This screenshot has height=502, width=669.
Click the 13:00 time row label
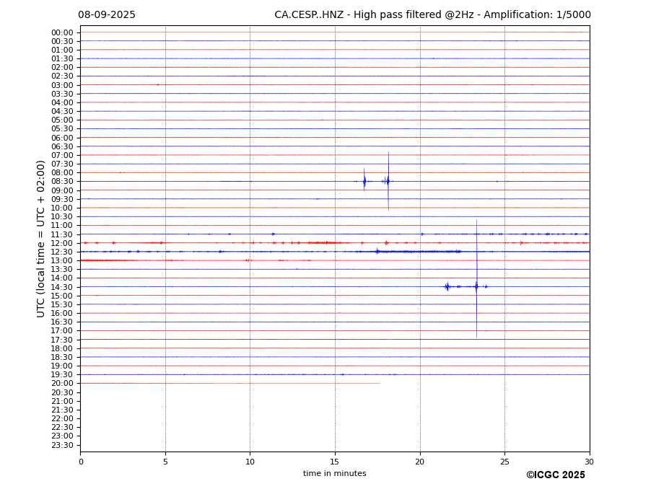tap(62, 260)
